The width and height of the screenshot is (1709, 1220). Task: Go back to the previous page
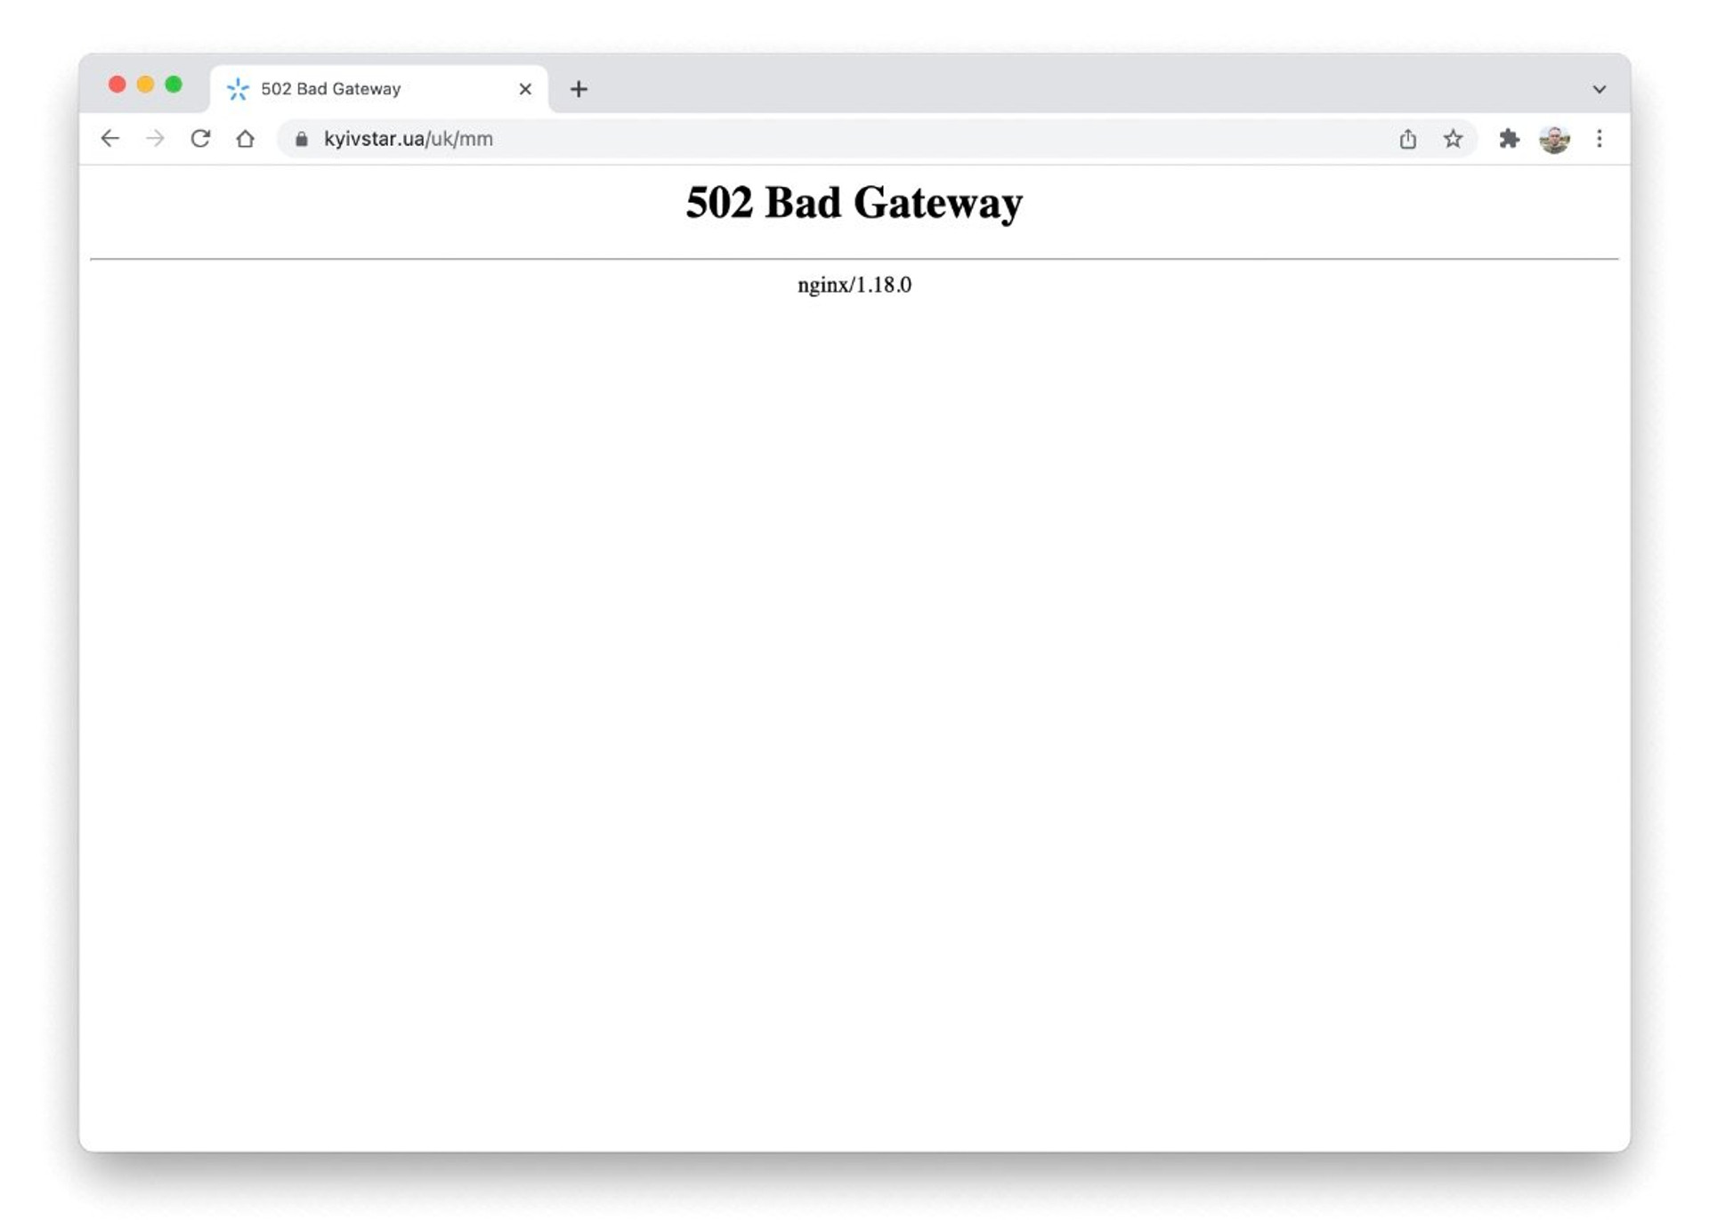tap(109, 139)
